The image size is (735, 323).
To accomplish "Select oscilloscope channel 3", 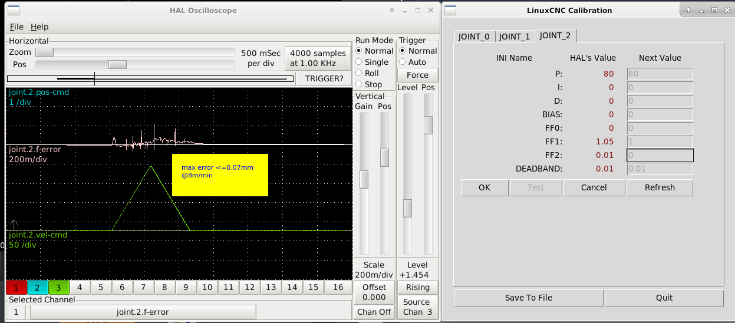I will pos(58,287).
